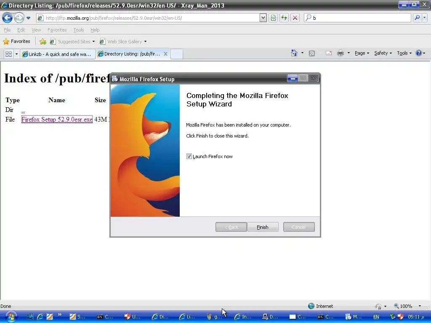Image resolution: width=431 pixels, height=323 pixels.
Task: Click the IE Forward navigation arrow
Action: (x=19, y=18)
